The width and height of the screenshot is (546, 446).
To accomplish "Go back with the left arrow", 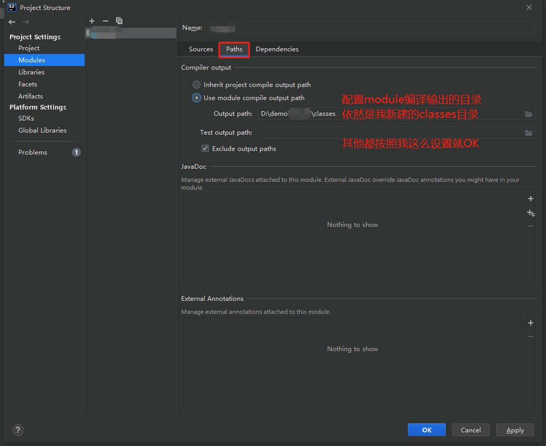I will pyautogui.click(x=12, y=22).
